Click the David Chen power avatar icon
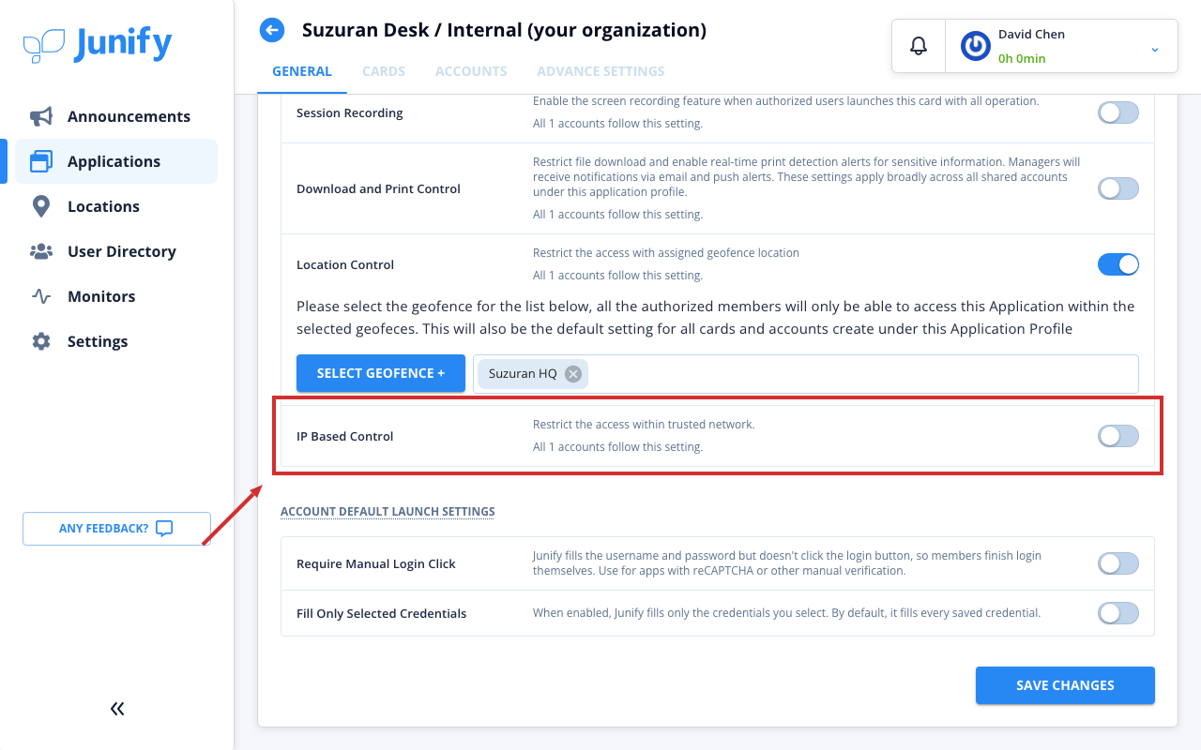Viewport: 1201px width, 750px height. (976, 46)
